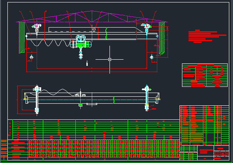The height and width of the screenshot is (163, 233).
Task: Select the left green hatched wall column
Action: 22,37
